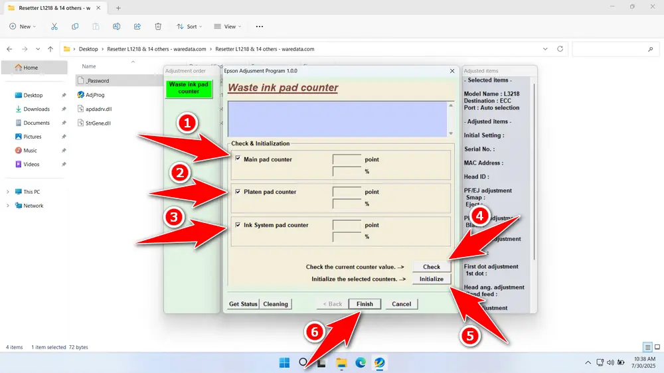Expand the Network tree node

click(7, 206)
